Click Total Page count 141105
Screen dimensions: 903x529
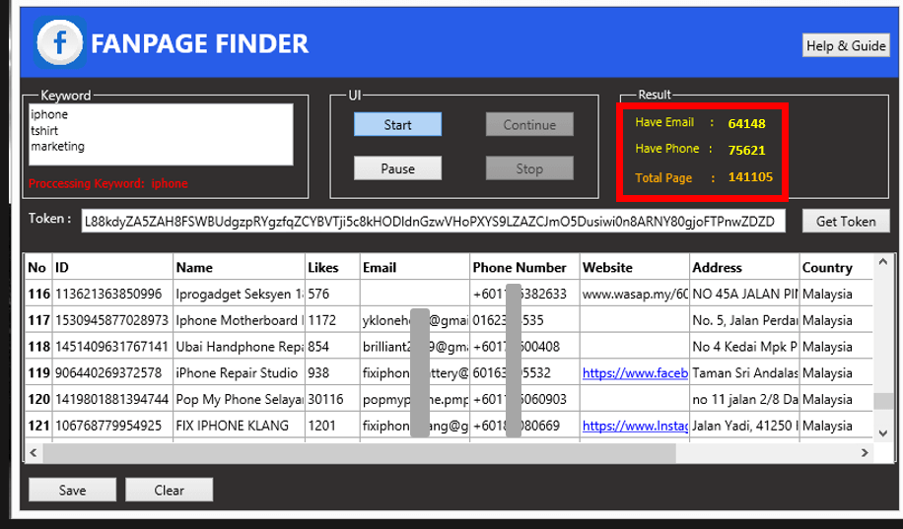click(x=750, y=176)
